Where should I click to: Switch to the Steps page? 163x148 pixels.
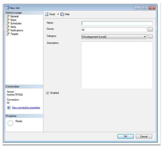click(x=13, y=20)
